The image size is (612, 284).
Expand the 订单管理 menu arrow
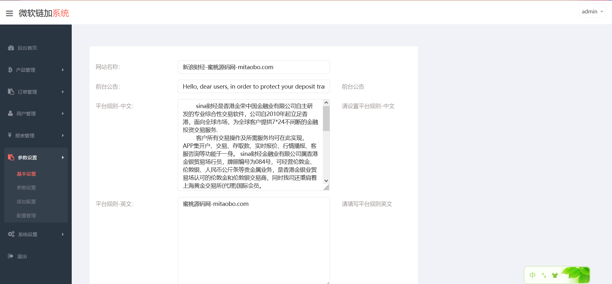[x=63, y=92]
